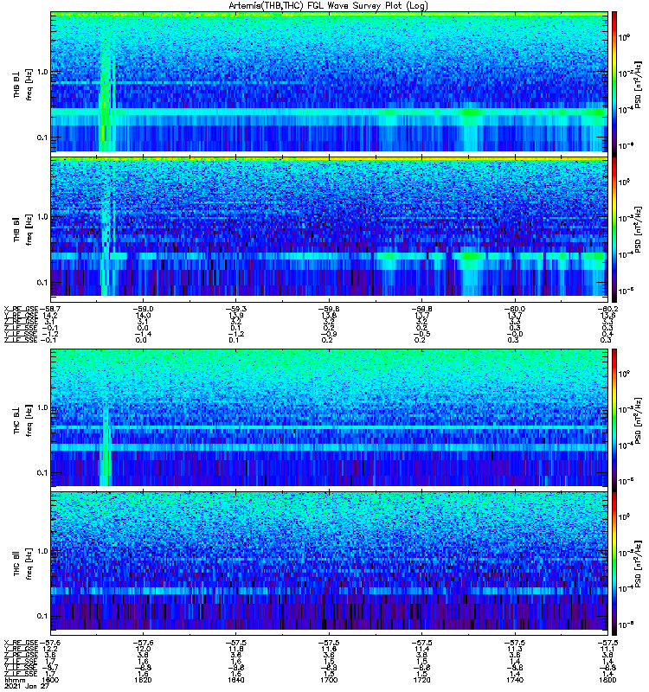Image resolution: width=649 pixels, height=692 pixels.
Task: Click the 'PSD [nT²/Hz]' label of THB B⊥ panel
Action: [x=638, y=84]
